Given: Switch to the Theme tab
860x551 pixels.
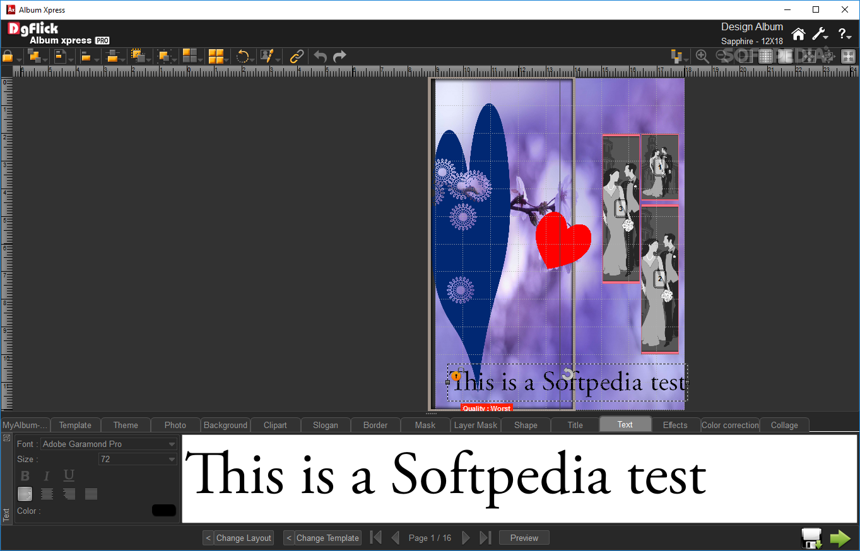Looking at the screenshot, I should [x=126, y=425].
